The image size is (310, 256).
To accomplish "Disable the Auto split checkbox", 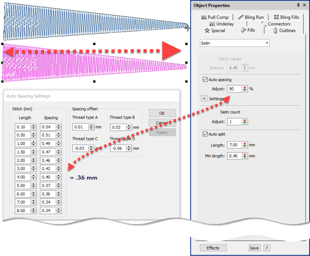I will tap(205, 134).
